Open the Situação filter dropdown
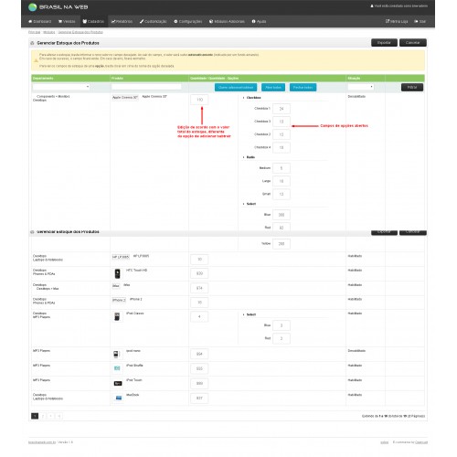This screenshot has width=457, height=457. [x=361, y=87]
